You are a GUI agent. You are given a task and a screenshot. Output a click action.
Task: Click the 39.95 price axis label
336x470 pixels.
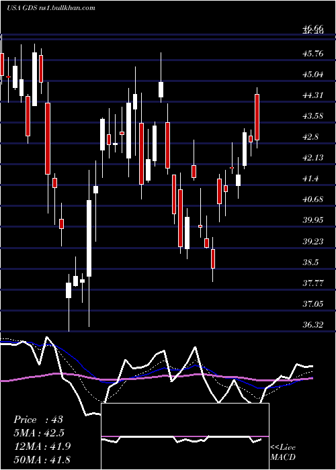point(313,220)
